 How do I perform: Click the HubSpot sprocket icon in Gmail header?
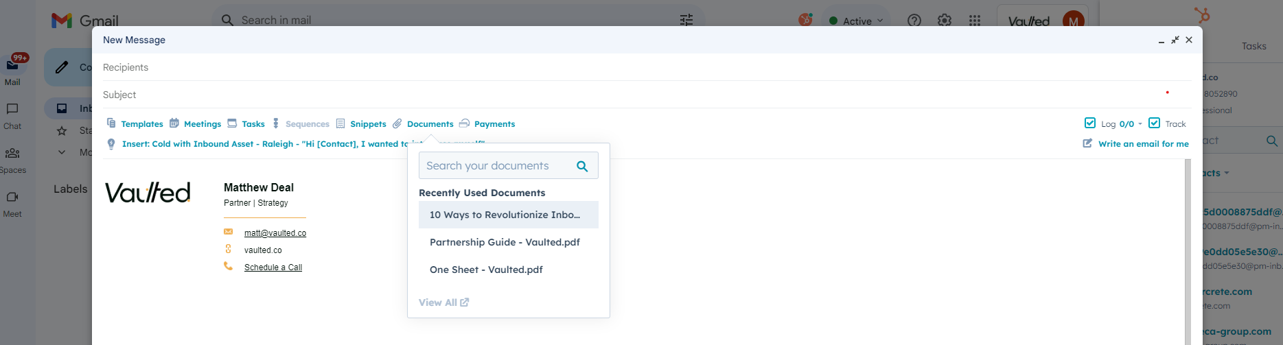coord(805,20)
